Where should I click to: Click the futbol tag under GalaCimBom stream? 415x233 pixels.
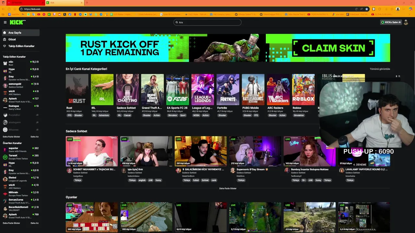point(196,180)
